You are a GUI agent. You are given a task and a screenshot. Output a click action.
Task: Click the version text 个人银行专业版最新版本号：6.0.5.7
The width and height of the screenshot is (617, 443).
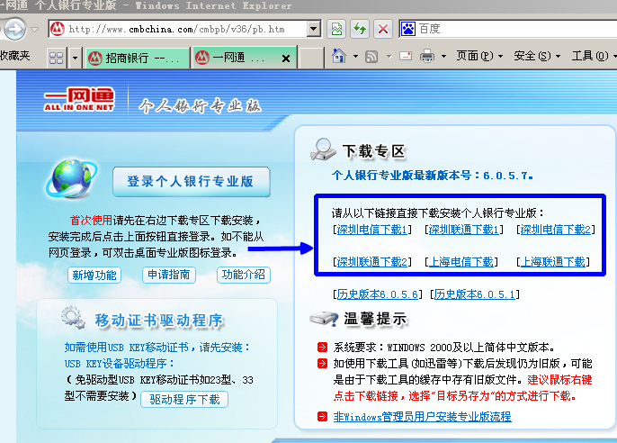point(433,176)
